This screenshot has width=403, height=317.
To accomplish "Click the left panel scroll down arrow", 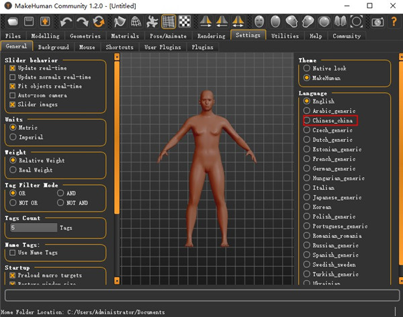I will coord(117,280).
